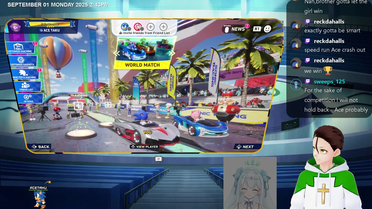Click the Options button icon beside News
The width and height of the screenshot is (372, 209).
coord(227,29)
